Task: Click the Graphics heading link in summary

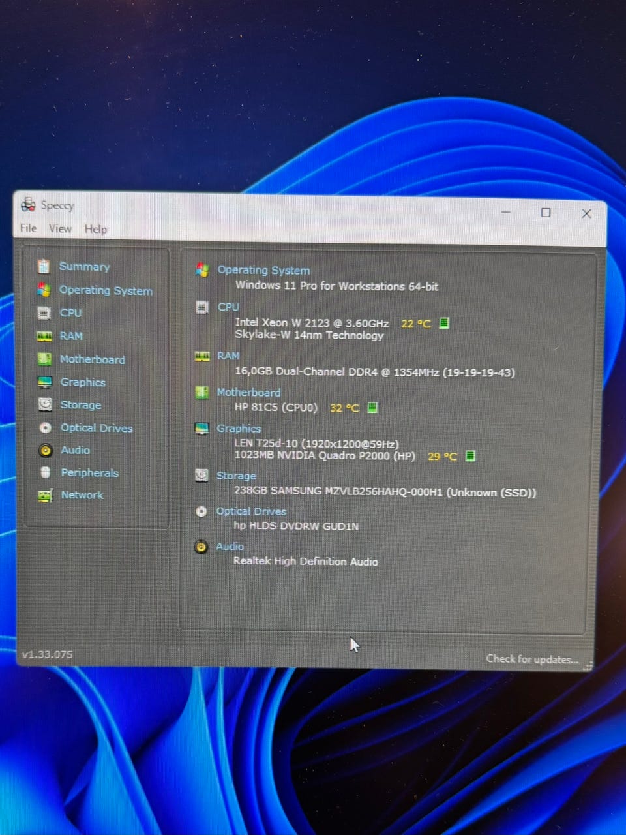Action: pyautogui.click(x=239, y=429)
